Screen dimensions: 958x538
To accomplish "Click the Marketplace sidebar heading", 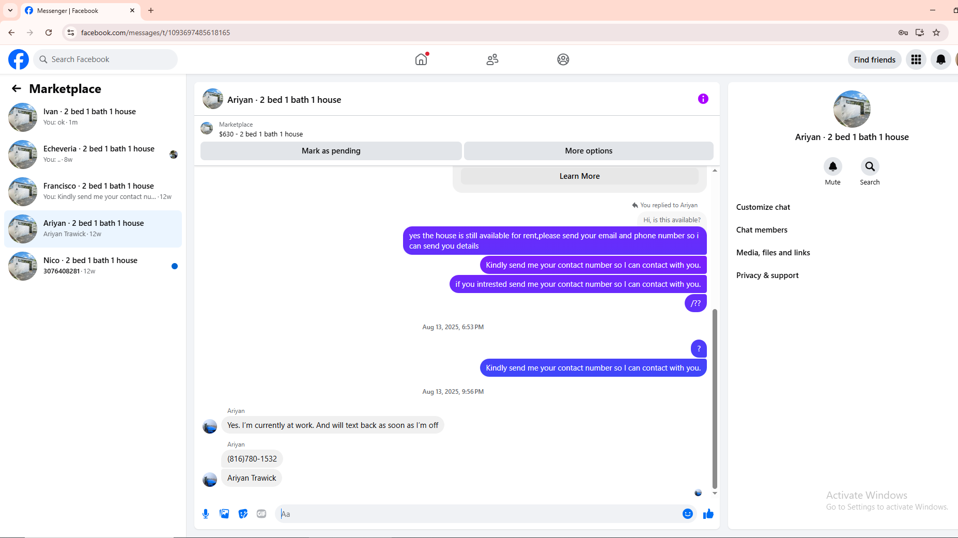I will 65,89.
